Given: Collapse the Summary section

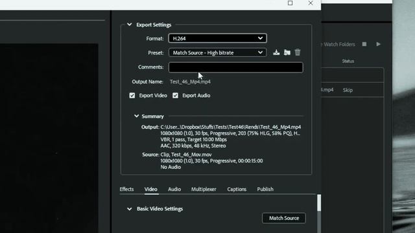Looking at the screenshot, I should tap(137, 116).
